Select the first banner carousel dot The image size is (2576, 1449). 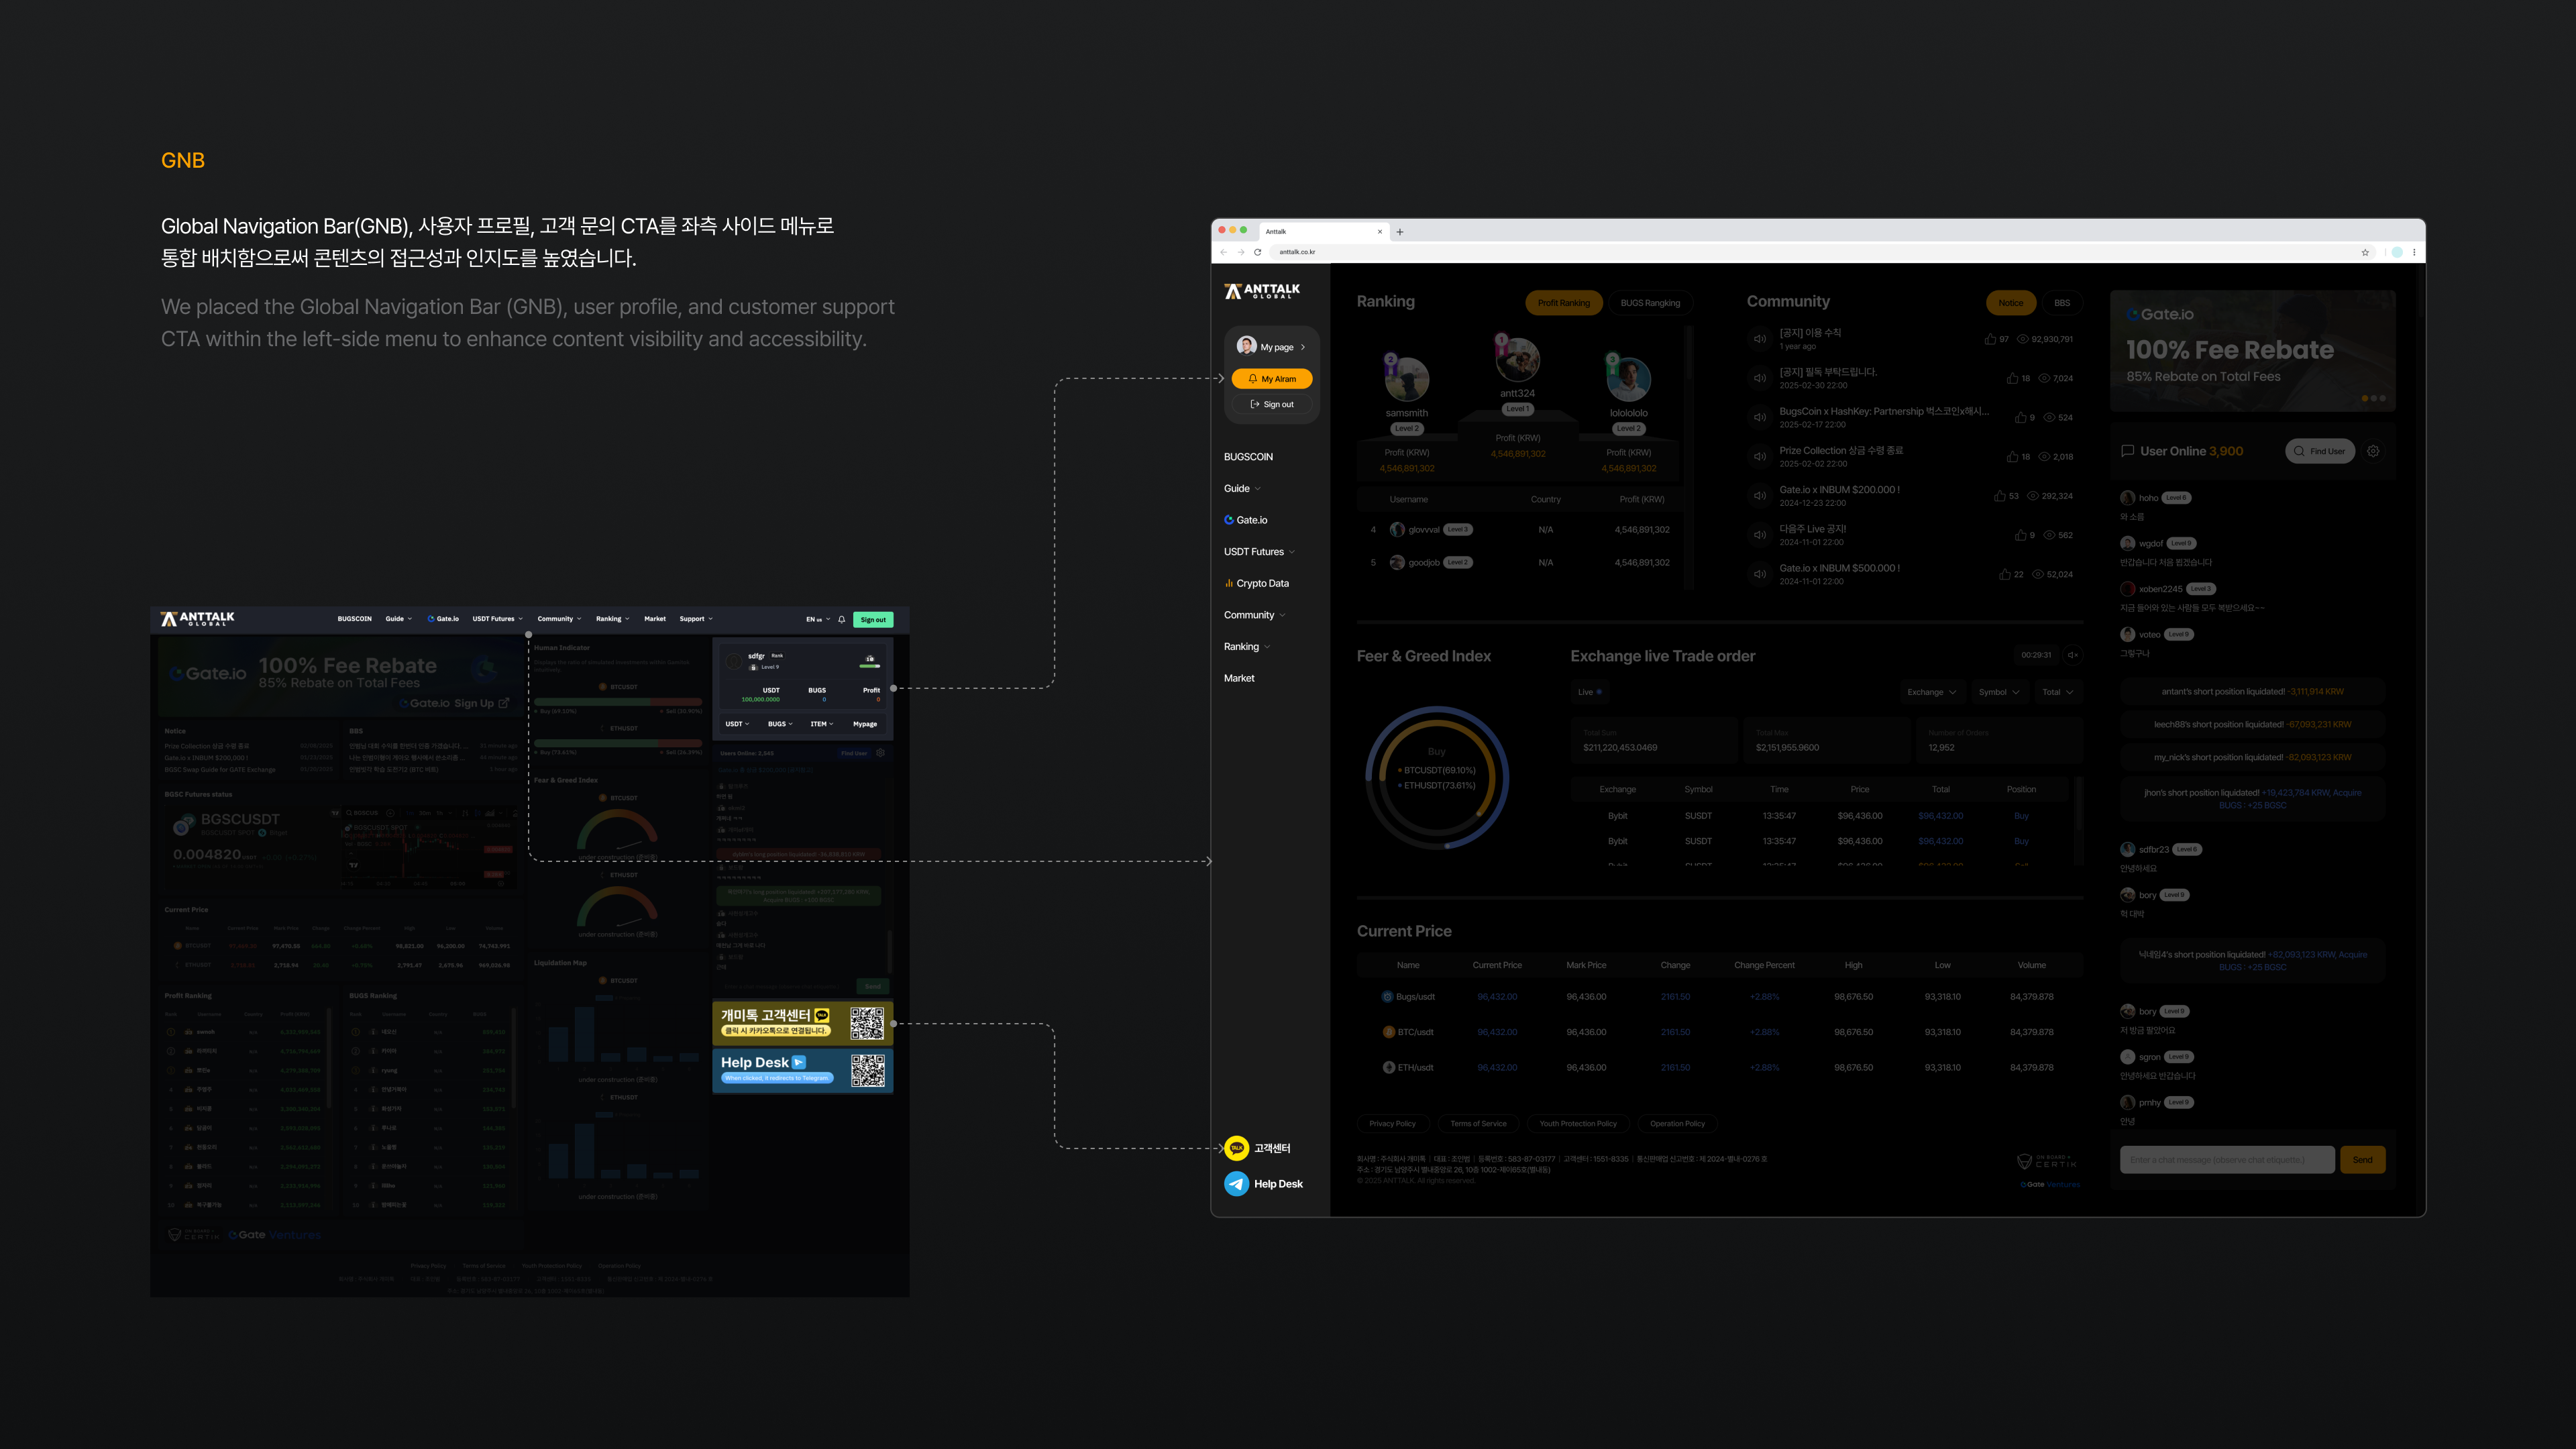point(2365,398)
